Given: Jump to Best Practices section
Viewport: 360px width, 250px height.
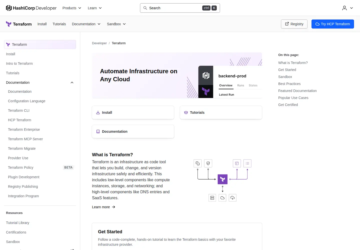Looking at the screenshot, I should (x=289, y=84).
